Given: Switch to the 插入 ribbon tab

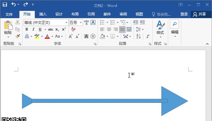Looking at the screenshot, I should pos(43,14).
